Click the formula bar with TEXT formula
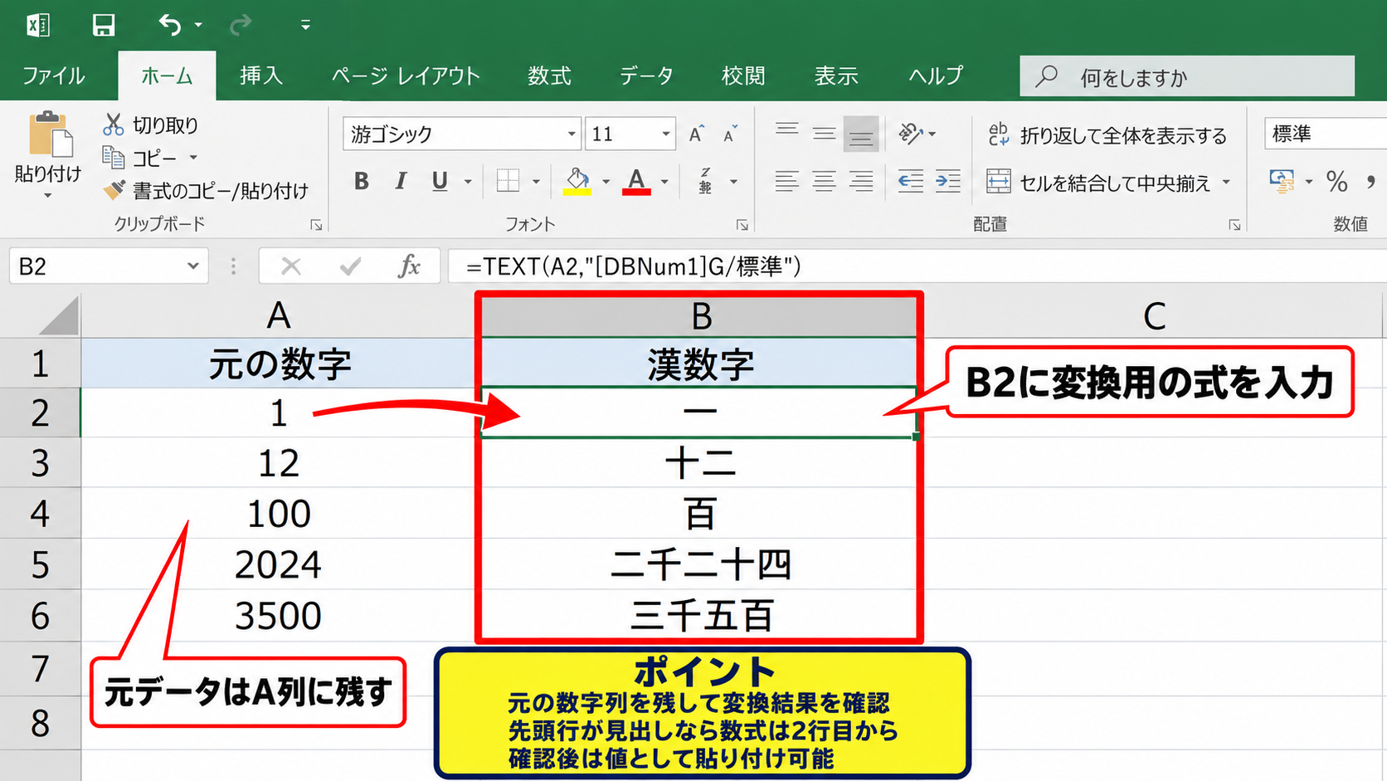This screenshot has height=781, width=1387. point(917,266)
